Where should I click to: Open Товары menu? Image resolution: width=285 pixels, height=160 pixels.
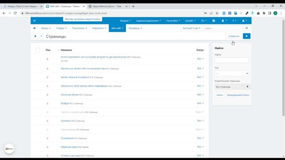[61, 28]
